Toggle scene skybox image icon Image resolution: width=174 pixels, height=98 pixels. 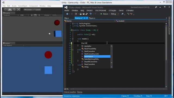35,15
